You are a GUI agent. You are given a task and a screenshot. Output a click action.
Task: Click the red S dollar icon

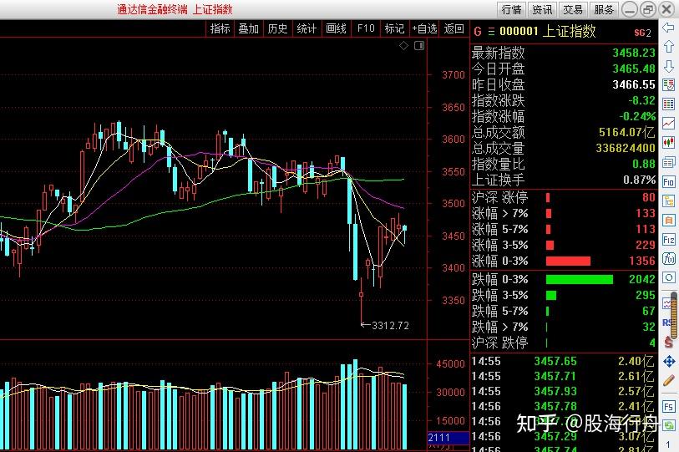669,343
